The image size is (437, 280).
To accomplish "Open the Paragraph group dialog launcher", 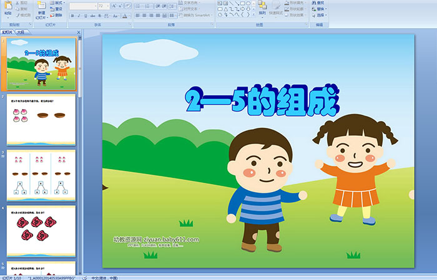I will (x=212, y=25).
